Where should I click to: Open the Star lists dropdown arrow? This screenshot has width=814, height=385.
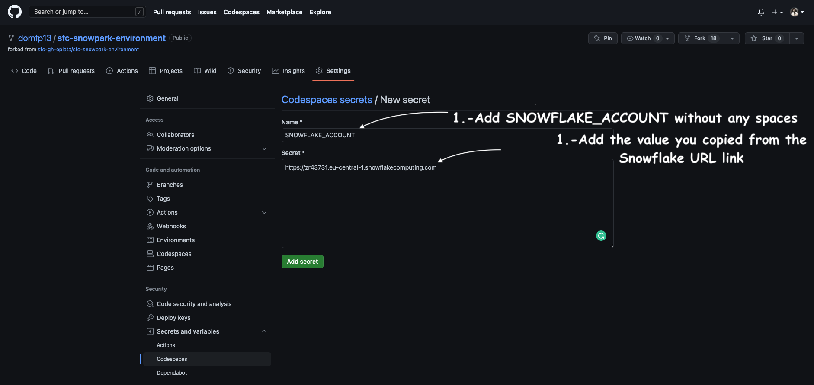click(x=797, y=38)
